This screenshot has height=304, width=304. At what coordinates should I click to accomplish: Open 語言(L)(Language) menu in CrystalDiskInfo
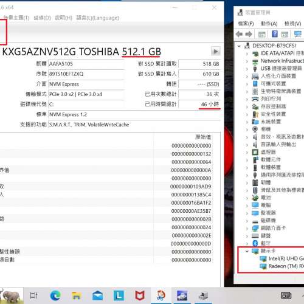[x=97, y=18]
